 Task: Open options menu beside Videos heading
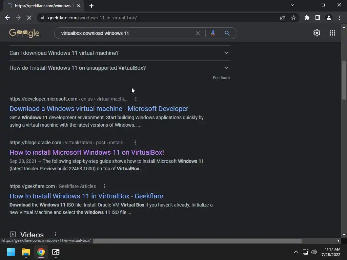pyautogui.click(x=55, y=234)
